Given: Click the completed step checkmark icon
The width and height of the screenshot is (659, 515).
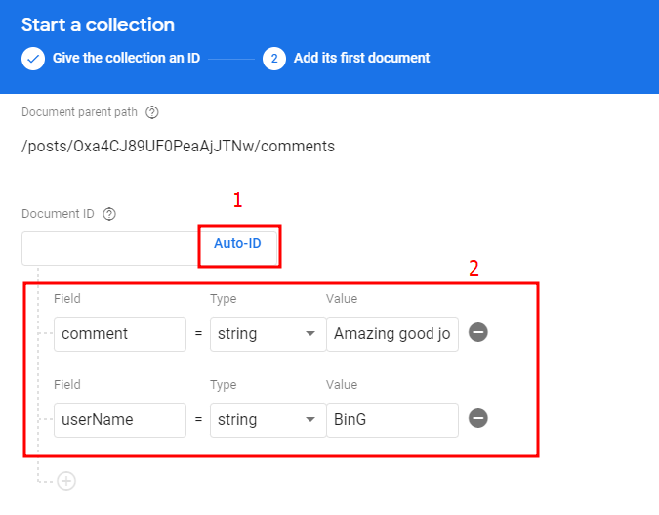Looking at the screenshot, I should pos(33,59).
